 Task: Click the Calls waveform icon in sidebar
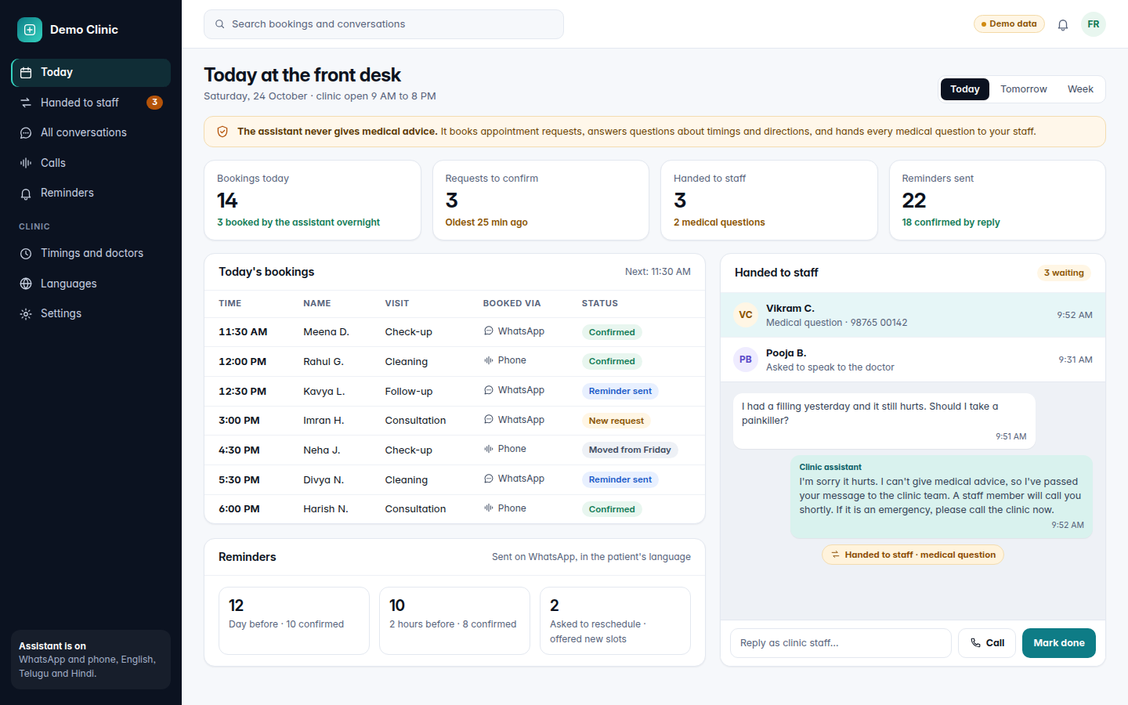26,163
